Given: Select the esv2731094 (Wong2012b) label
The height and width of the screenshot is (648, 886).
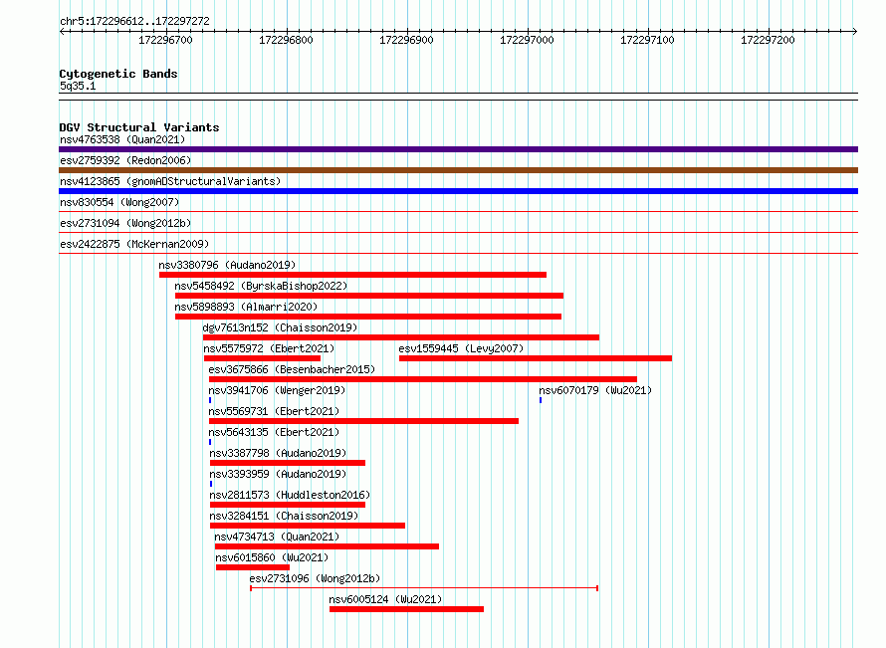Looking at the screenshot, I should tap(125, 223).
